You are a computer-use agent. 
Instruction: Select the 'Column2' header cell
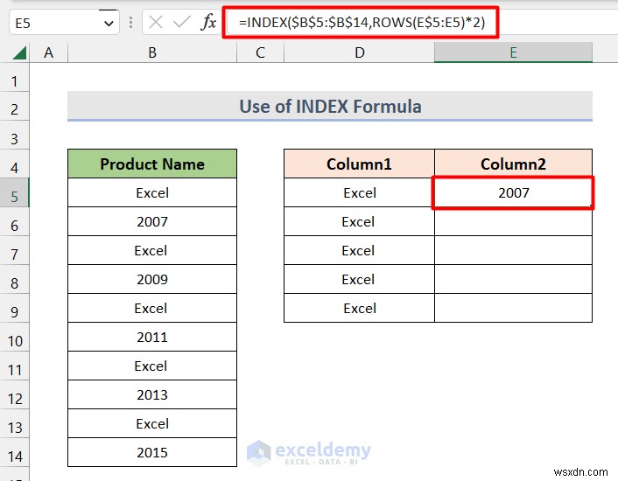(513, 164)
